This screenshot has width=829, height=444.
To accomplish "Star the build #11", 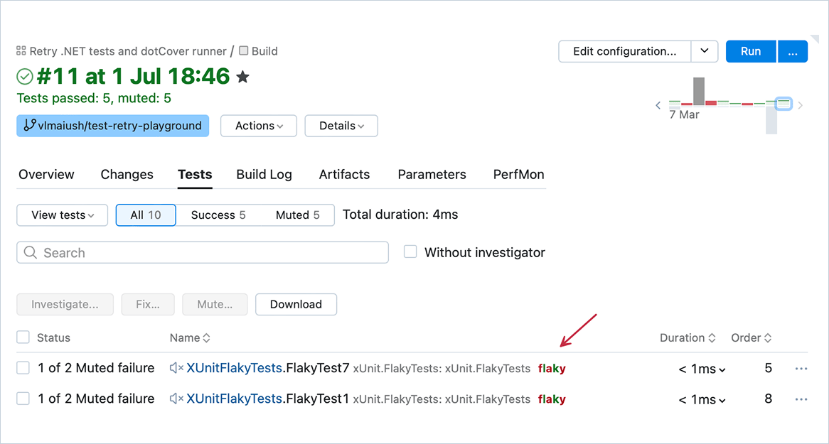I will click(x=242, y=76).
